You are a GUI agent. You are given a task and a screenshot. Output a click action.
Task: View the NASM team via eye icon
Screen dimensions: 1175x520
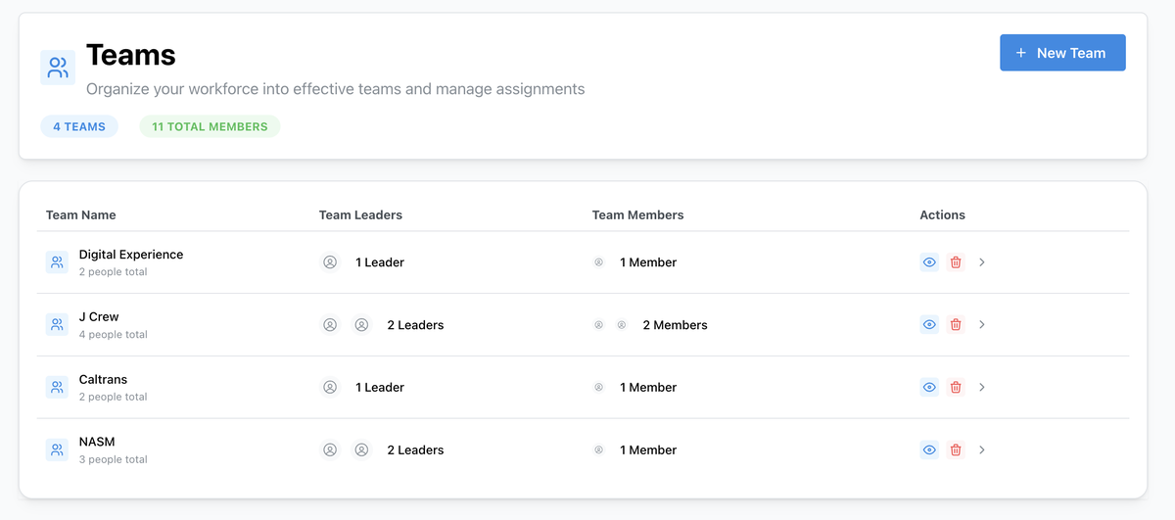[x=929, y=450]
